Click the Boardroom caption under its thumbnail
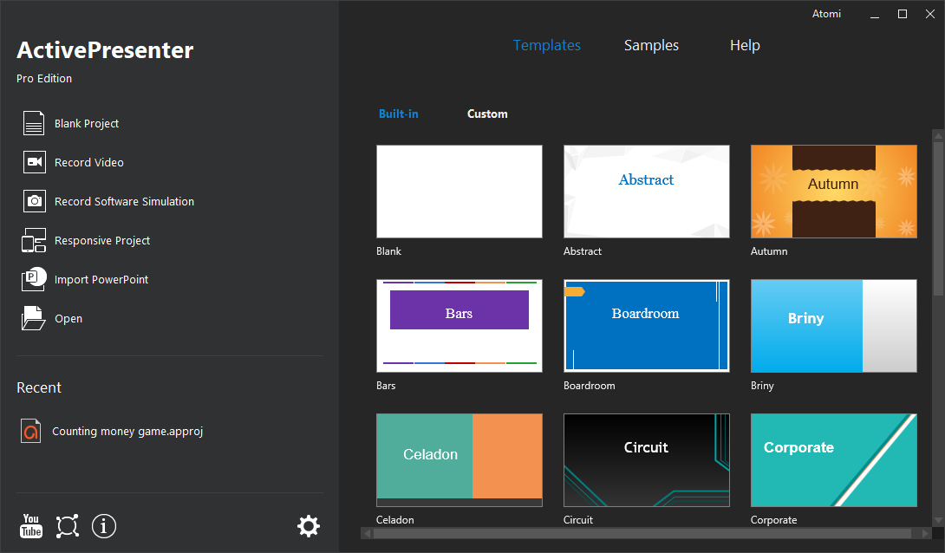 click(590, 386)
